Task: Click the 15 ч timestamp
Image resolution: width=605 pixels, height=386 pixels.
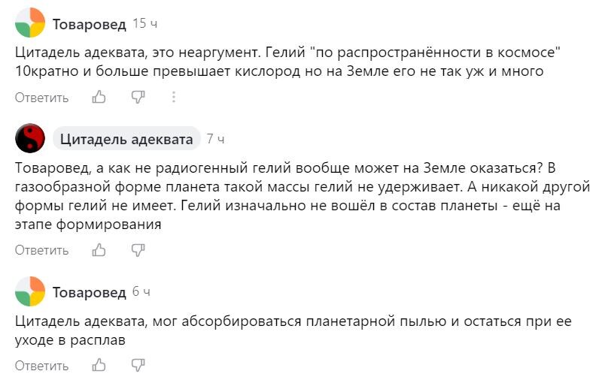Action: [145, 23]
